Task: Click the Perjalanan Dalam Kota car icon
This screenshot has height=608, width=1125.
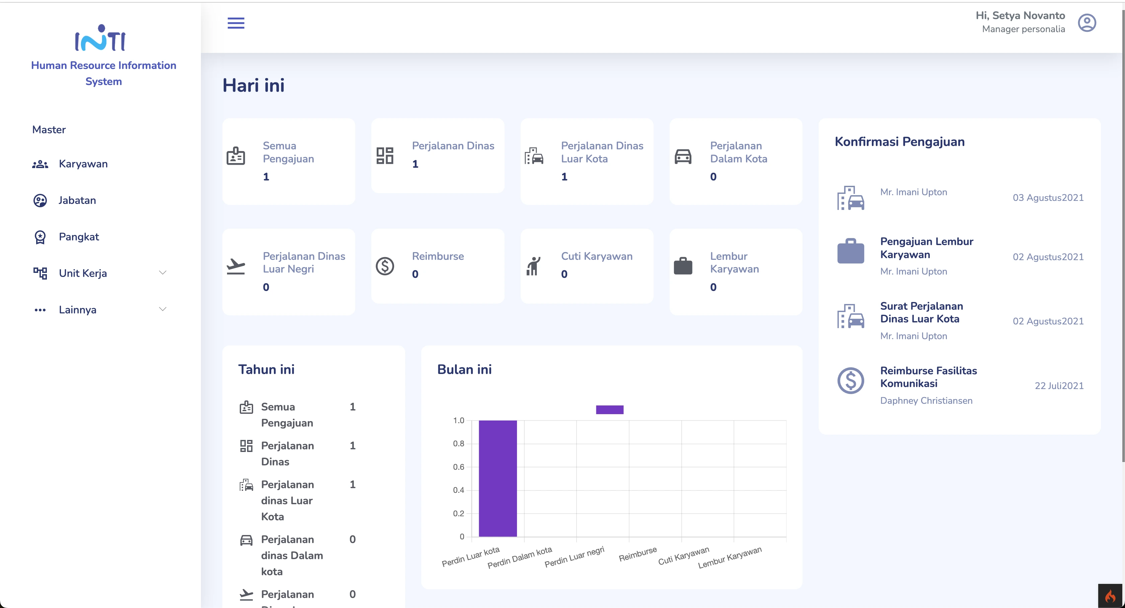Action: click(683, 156)
